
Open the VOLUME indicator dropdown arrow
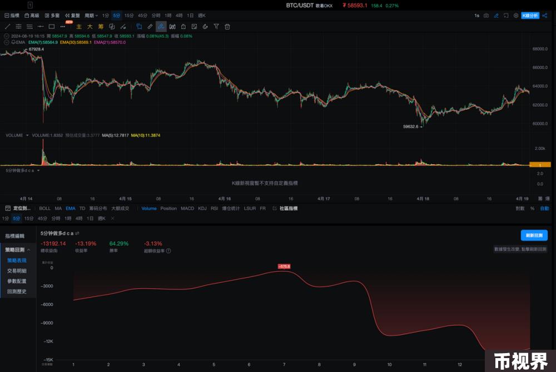pyautogui.click(x=27, y=136)
